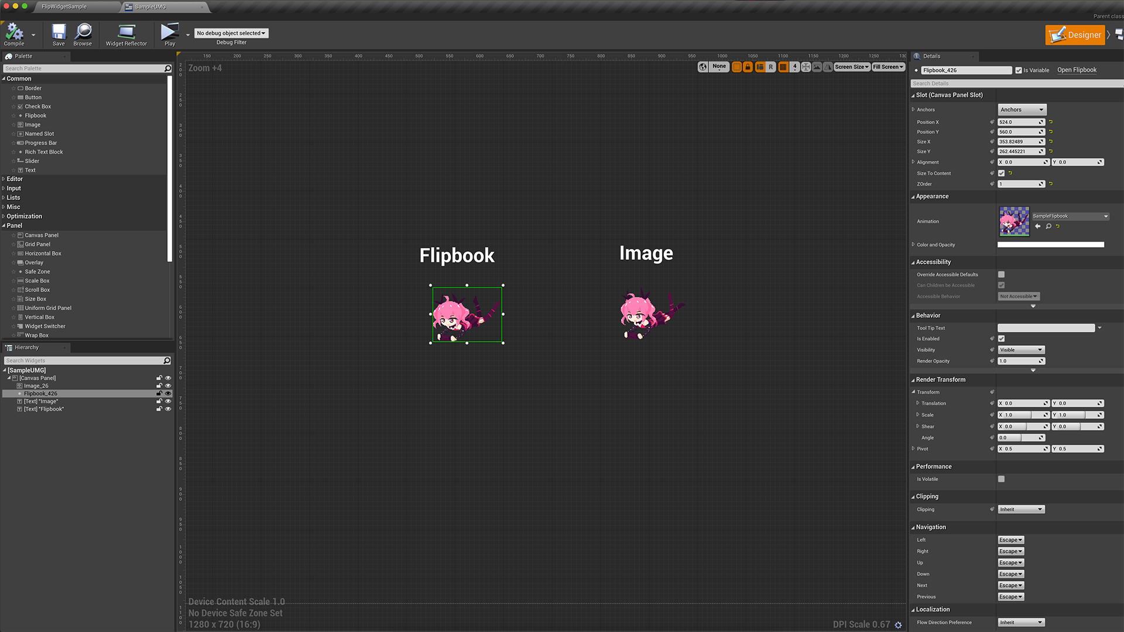
Task: Toggle the Is Variable checkbox
Action: [x=1020, y=70]
